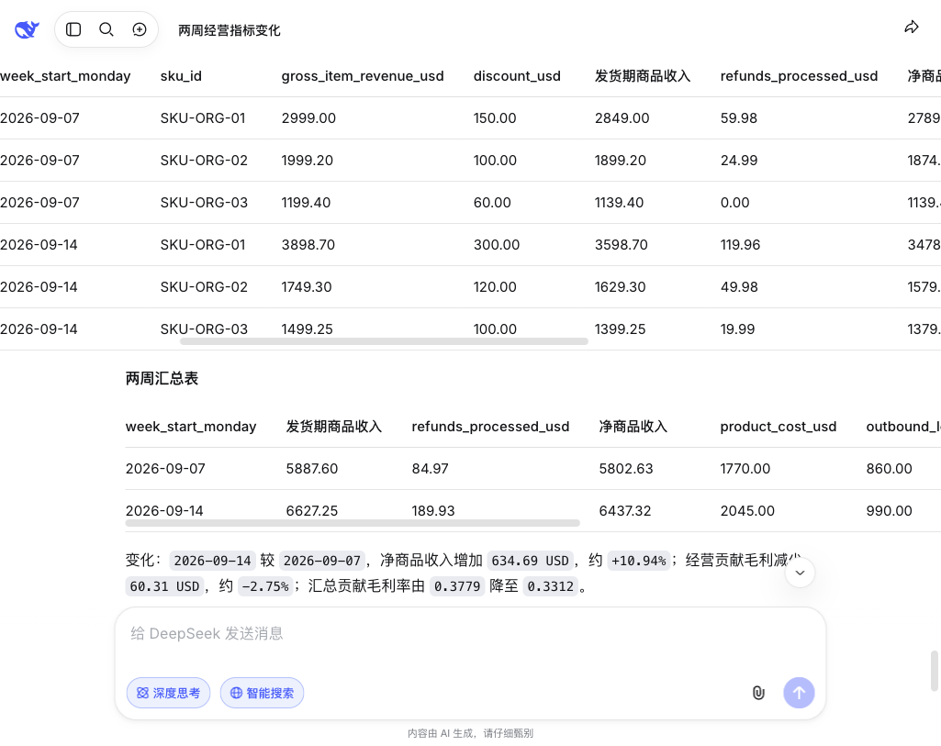Click the summary table horizontal scrollbar

pos(353,523)
